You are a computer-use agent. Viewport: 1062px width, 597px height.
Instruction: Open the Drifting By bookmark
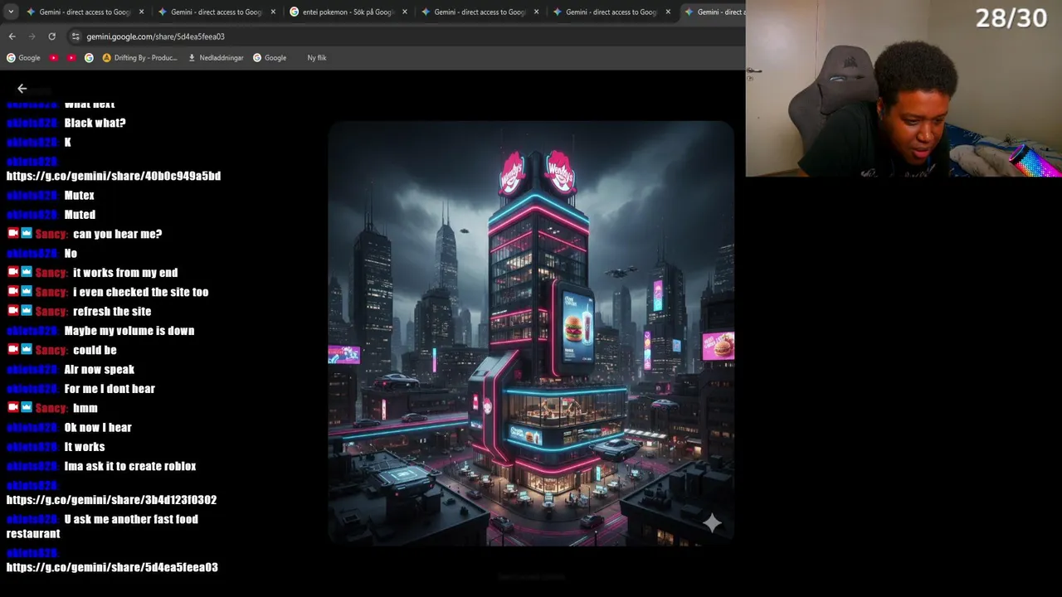[140, 58]
